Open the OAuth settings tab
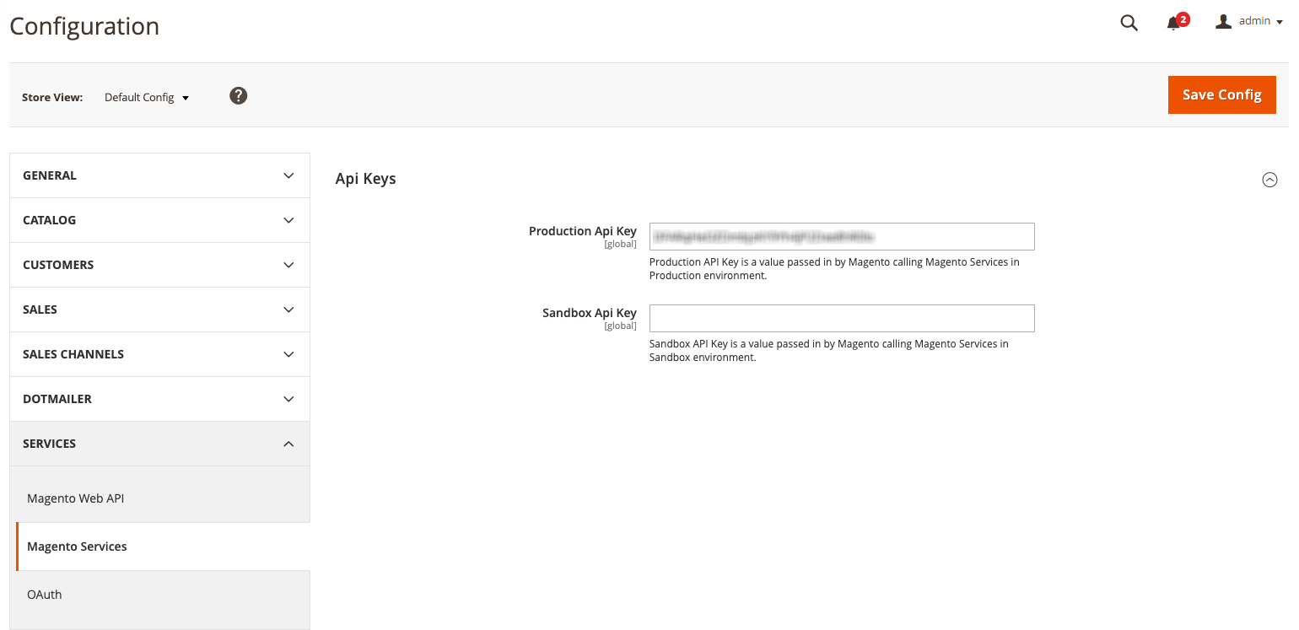Screen dimensions: 1299x630 pos(45,595)
